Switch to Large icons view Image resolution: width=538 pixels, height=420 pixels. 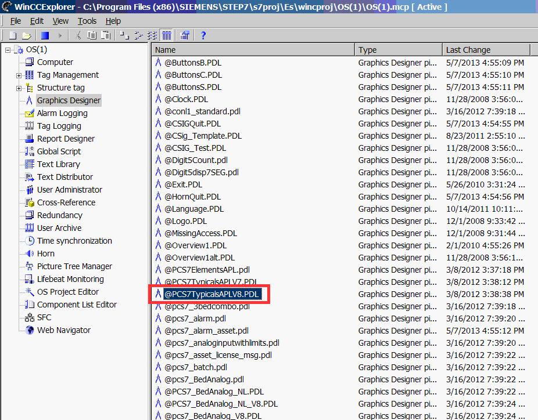pos(124,35)
